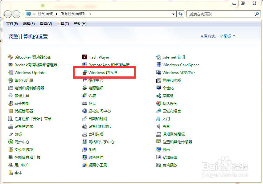Open BitLocker 驱动器加密 icon
This screenshot has width=263, height=184.
tap(11, 57)
